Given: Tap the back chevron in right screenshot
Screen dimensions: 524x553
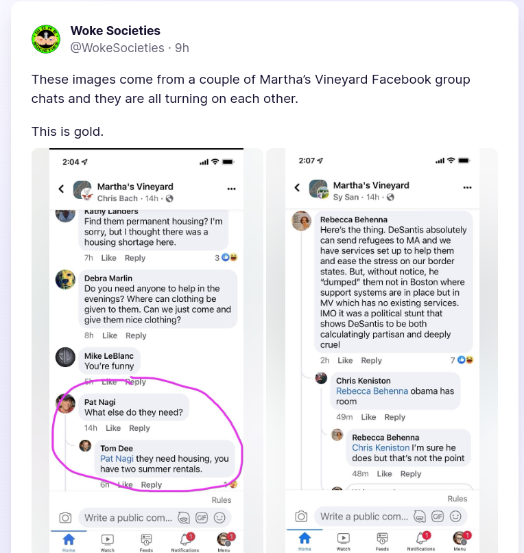Looking at the screenshot, I should [x=297, y=187].
